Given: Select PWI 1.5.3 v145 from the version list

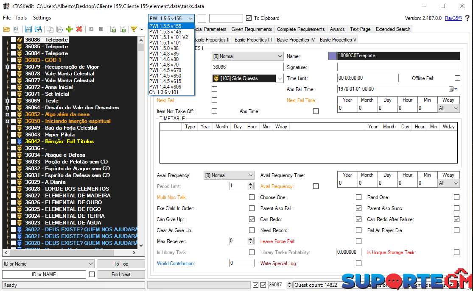Looking at the screenshot, I should click(171, 32).
